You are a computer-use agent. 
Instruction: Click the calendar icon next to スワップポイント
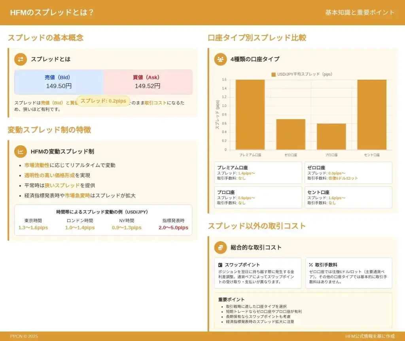coord(220,265)
